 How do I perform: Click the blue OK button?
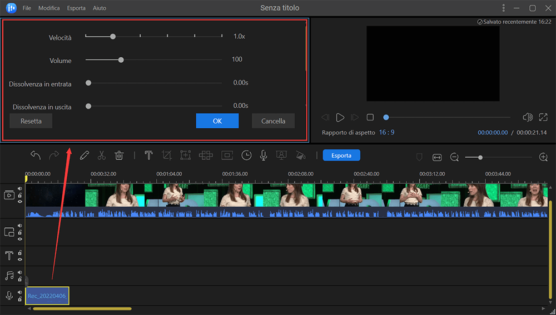tap(217, 121)
